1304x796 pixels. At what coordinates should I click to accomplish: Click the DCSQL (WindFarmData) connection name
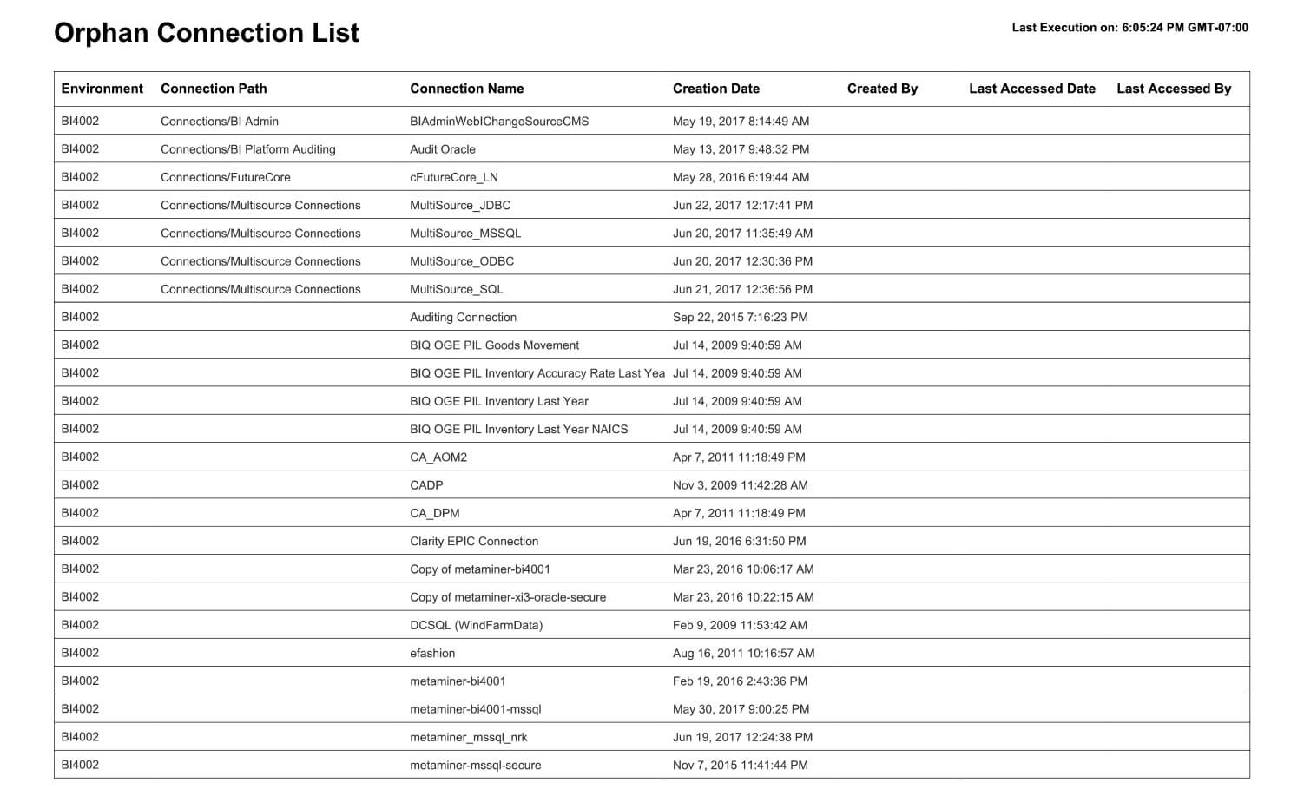click(476, 625)
